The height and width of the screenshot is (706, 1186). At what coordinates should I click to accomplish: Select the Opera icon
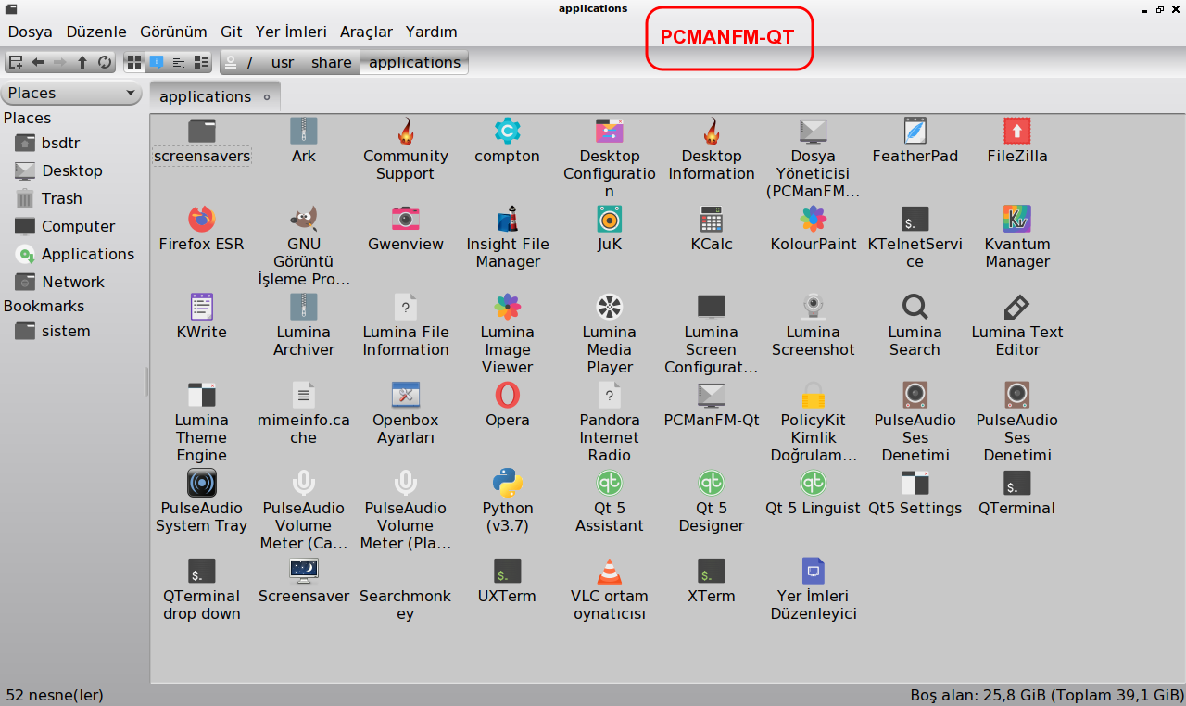click(507, 395)
